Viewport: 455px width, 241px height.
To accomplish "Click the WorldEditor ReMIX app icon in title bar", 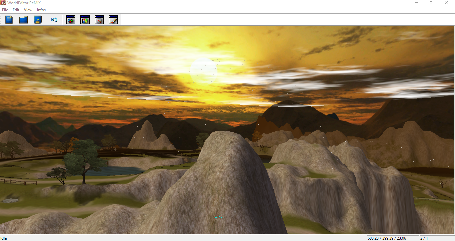I will coord(3,3).
